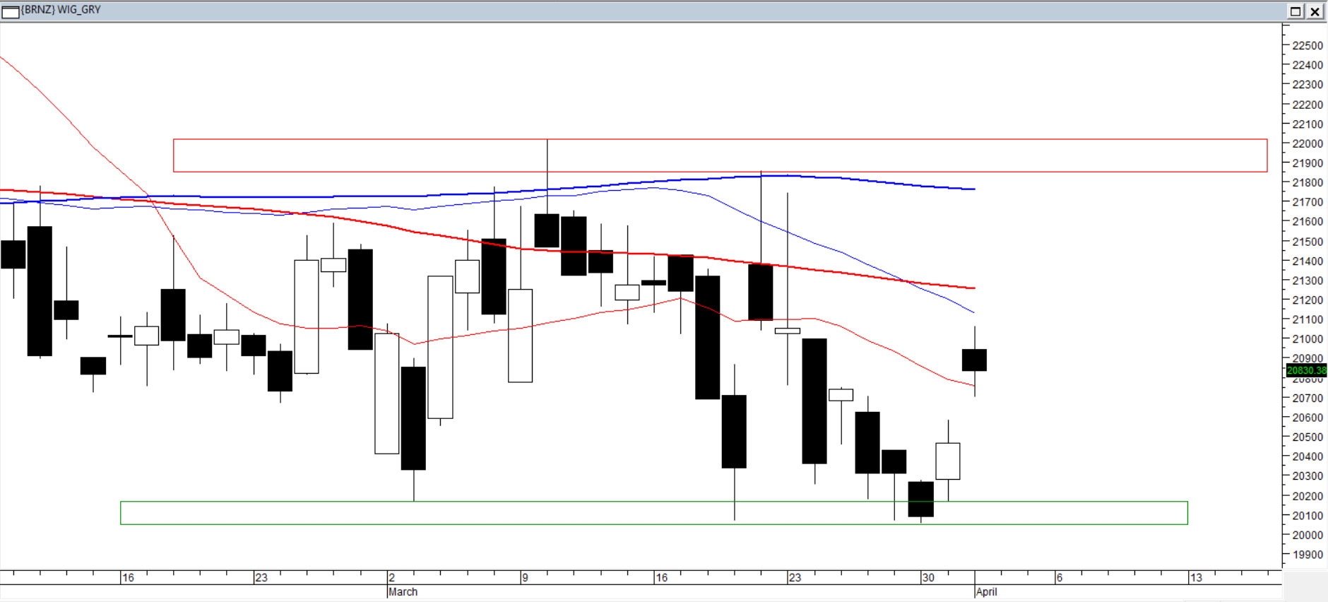Click the 22500 level on the price axis

click(1307, 45)
